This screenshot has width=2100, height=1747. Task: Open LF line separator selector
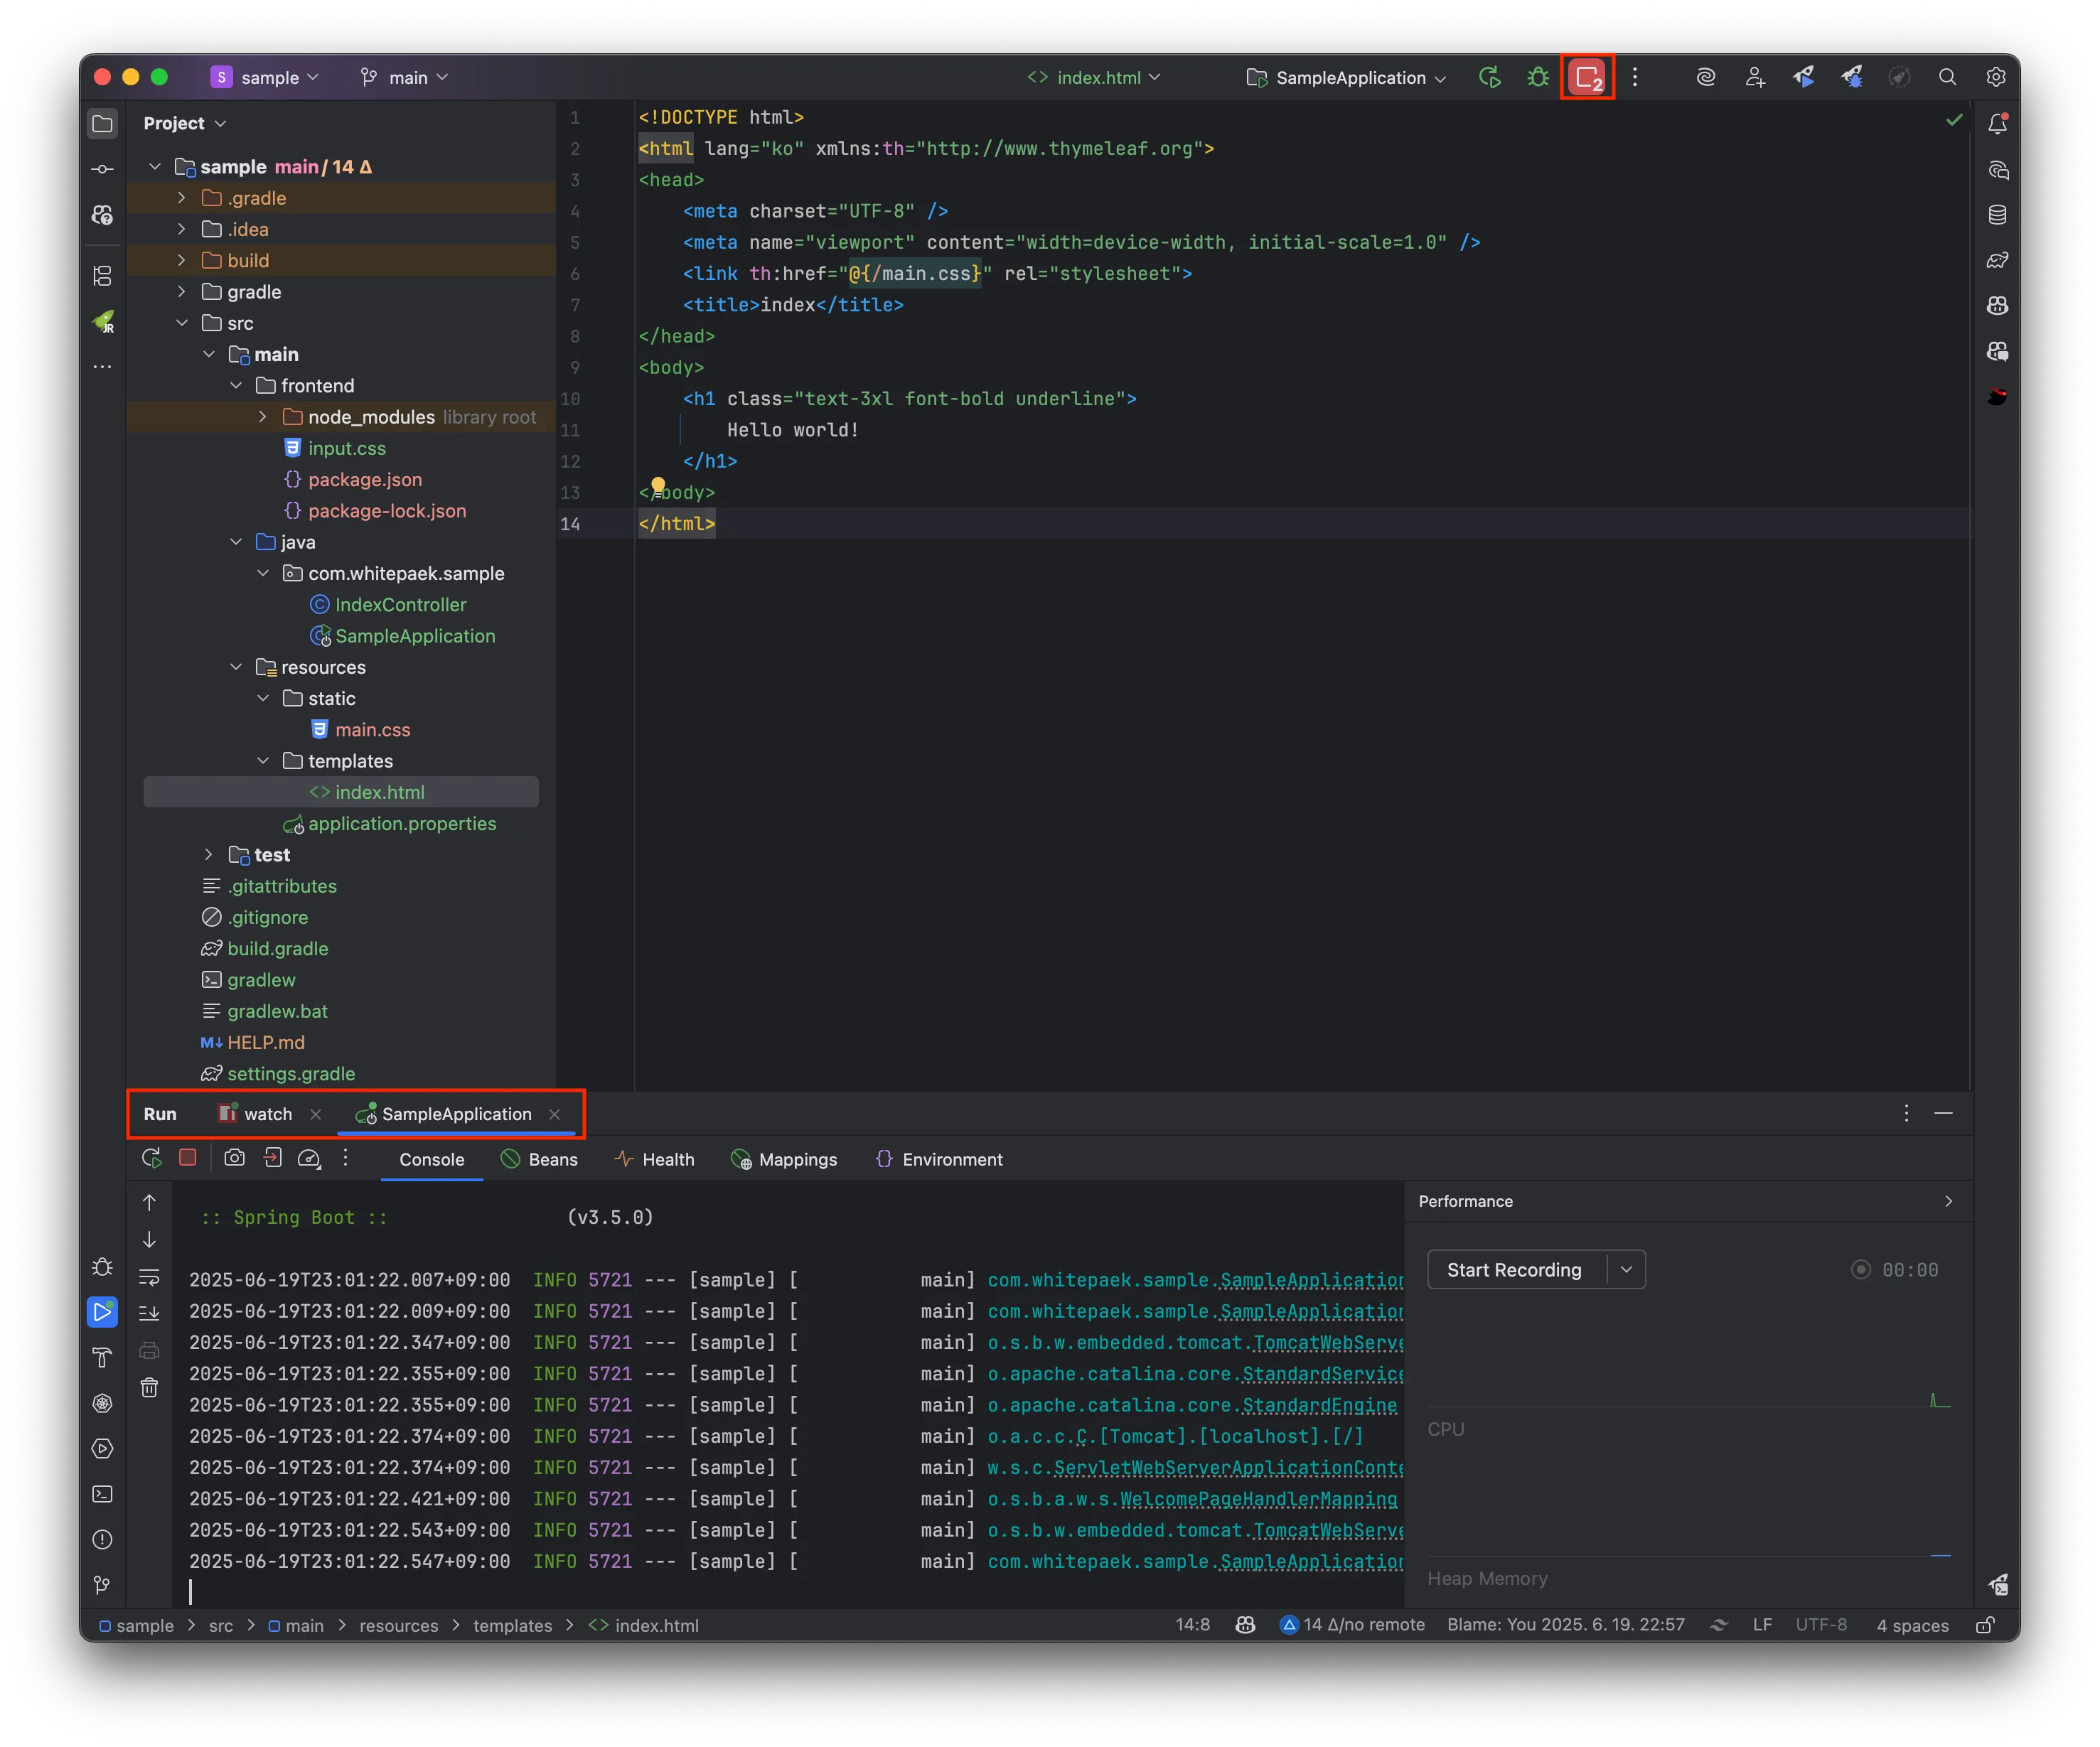(x=1763, y=1625)
